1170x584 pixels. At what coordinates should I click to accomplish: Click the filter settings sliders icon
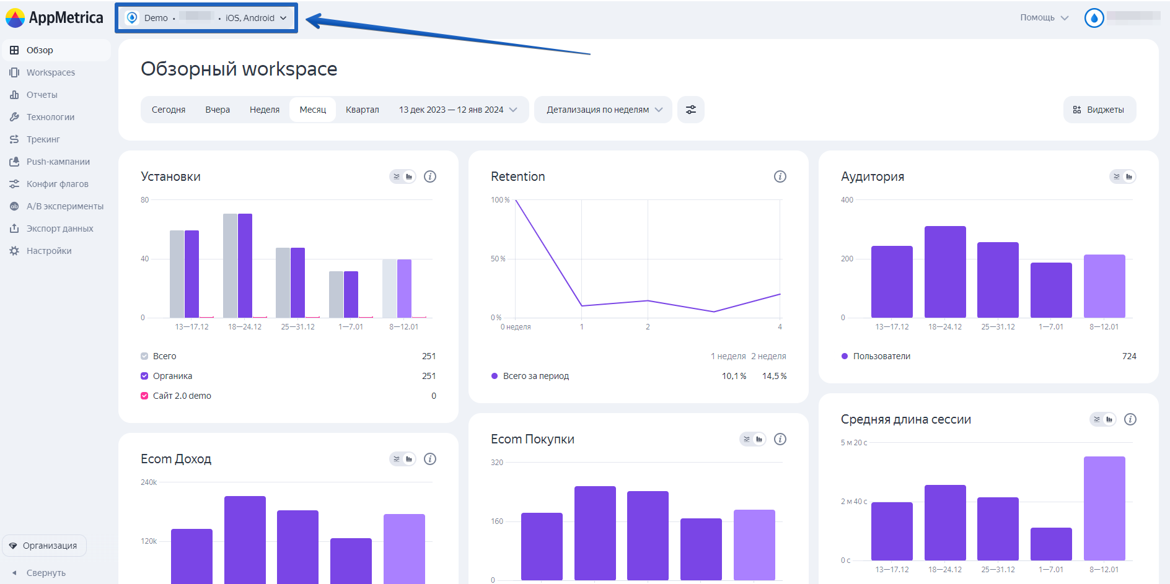point(691,110)
